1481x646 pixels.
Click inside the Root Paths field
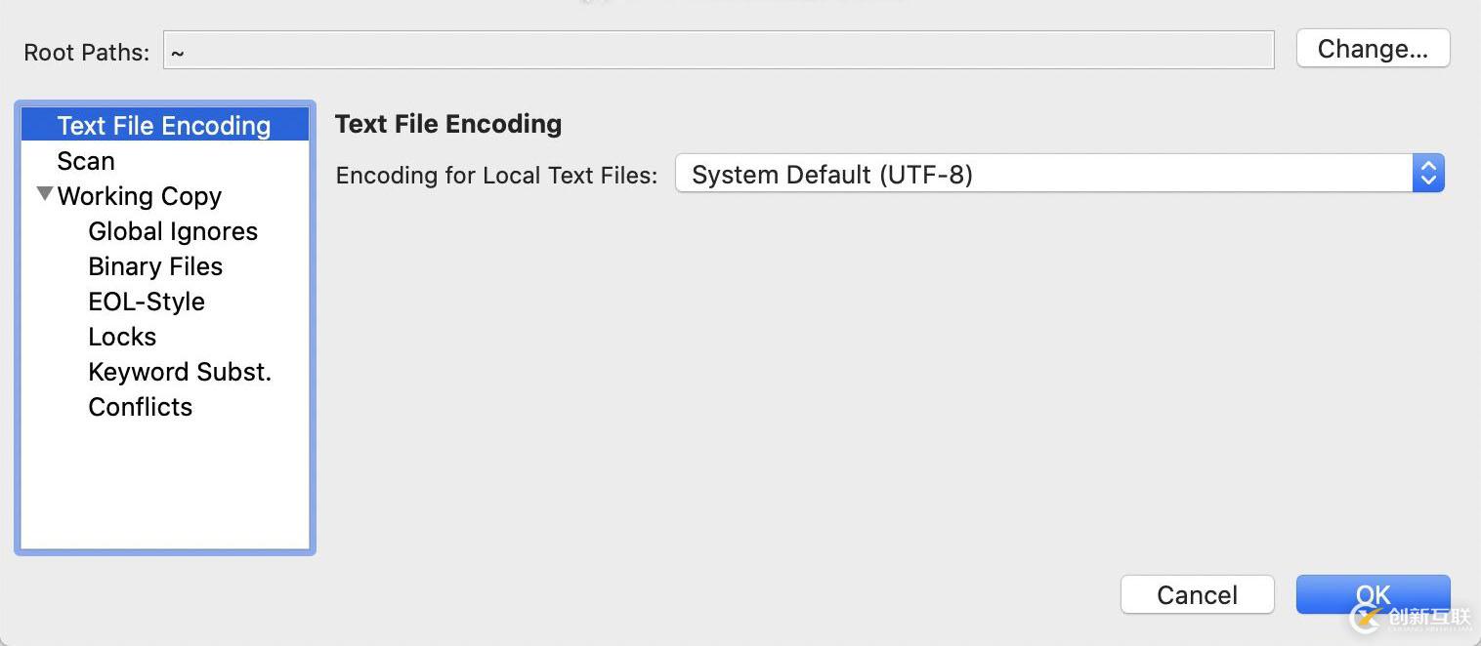(718, 51)
